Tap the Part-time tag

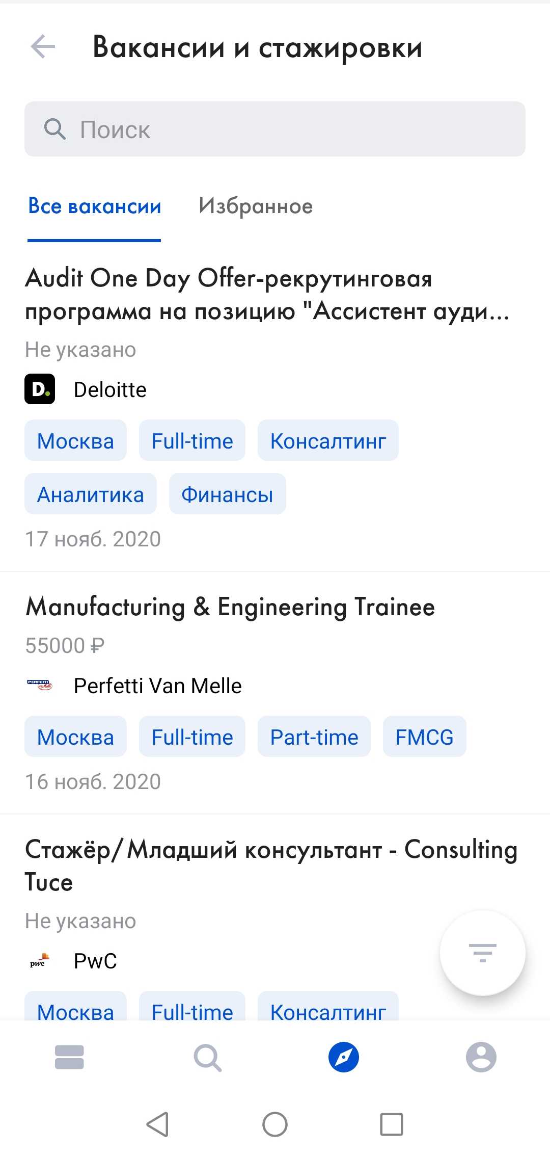click(314, 737)
